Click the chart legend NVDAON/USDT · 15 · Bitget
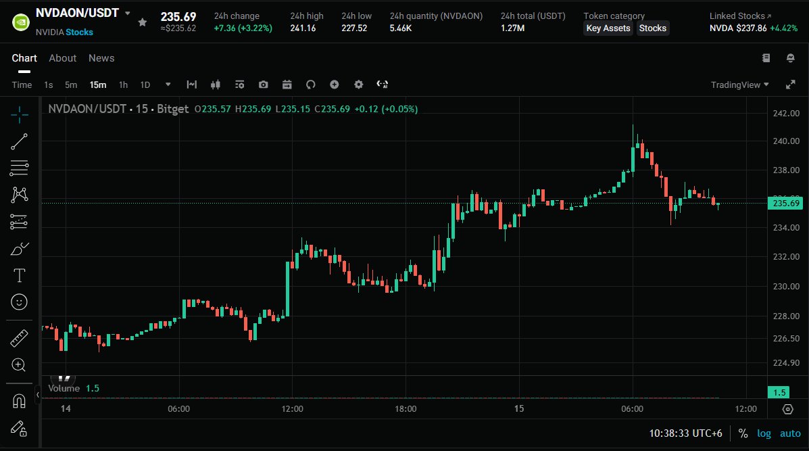Viewport: 809px width, 451px height. click(118, 109)
